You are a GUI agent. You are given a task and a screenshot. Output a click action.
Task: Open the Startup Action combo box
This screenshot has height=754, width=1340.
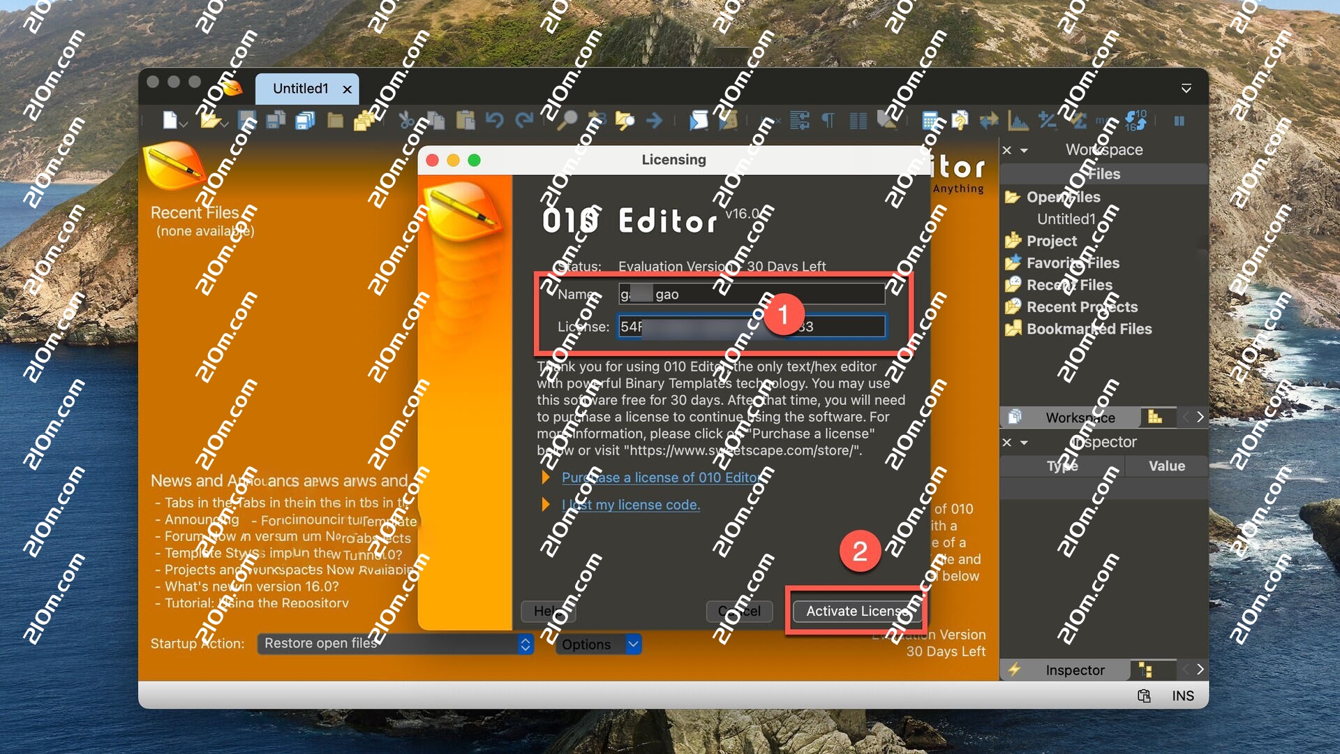pos(395,644)
